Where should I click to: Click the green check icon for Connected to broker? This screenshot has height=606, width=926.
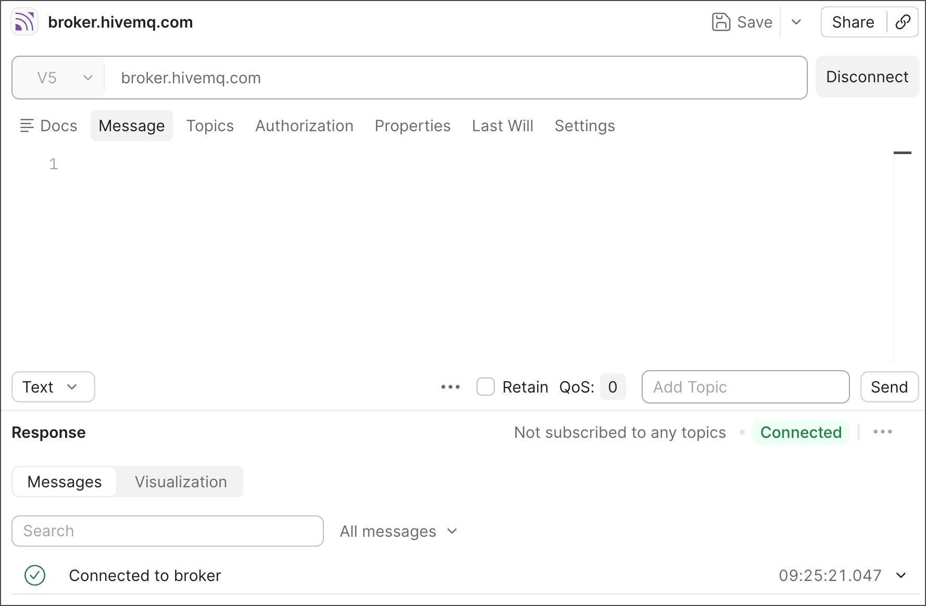click(35, 575)
